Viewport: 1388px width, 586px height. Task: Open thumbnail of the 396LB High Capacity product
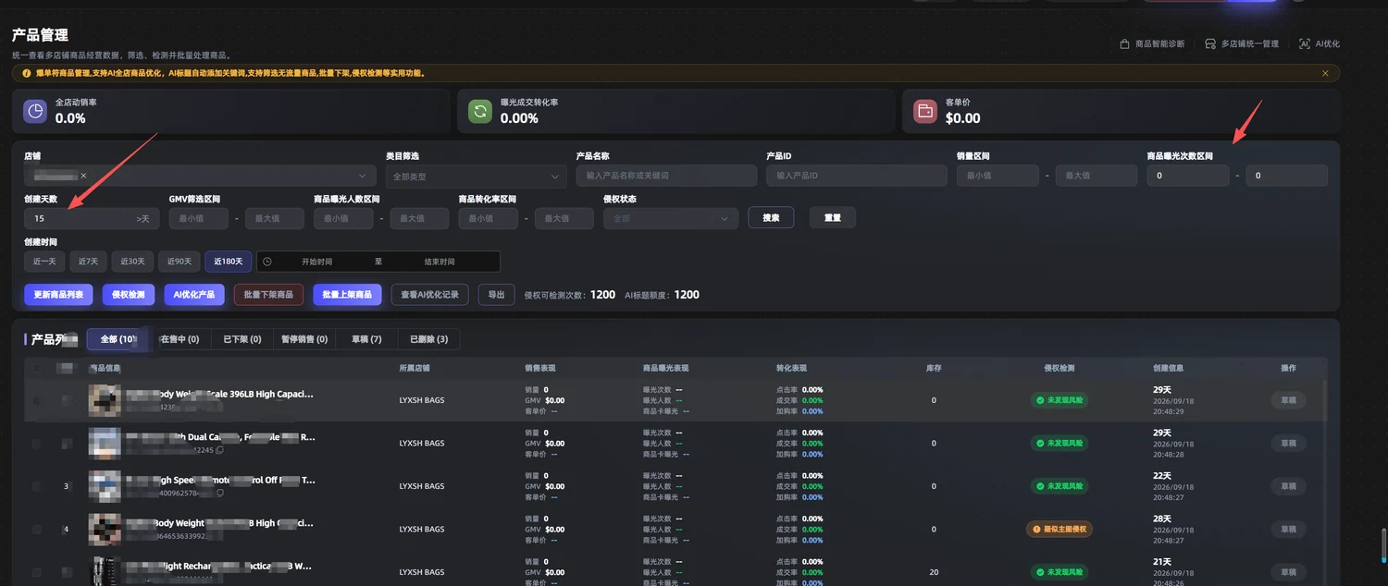105,400
